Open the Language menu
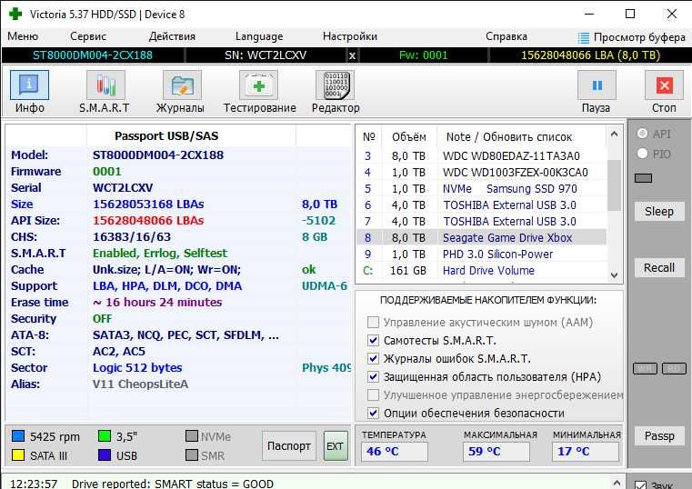The image size is (692, 489). (259, 36)
